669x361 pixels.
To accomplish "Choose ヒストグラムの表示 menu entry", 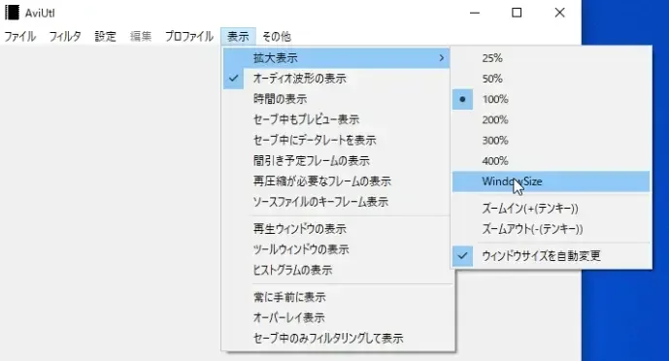I will click(x=337, y=270).
